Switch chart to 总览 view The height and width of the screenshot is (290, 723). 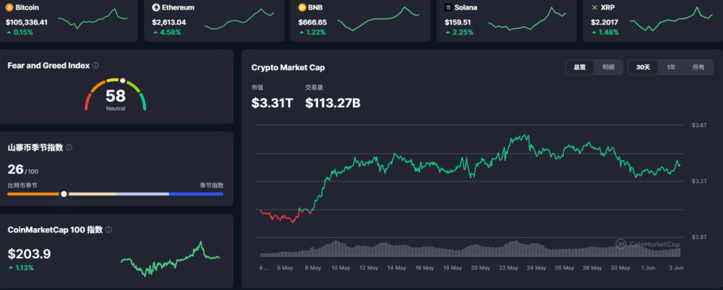(x=579, y=67)
